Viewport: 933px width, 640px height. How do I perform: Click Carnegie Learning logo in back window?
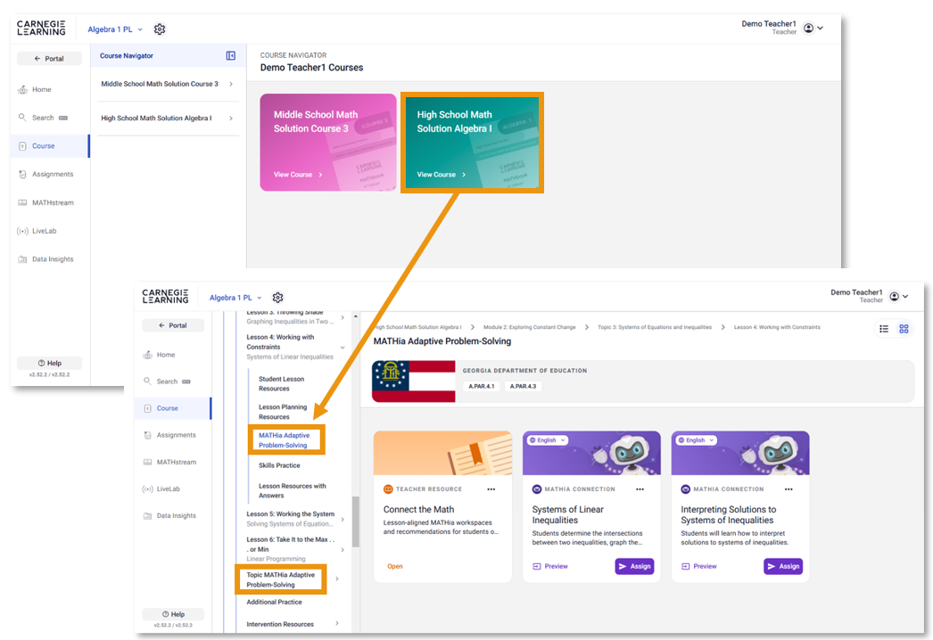pos(41,28)
